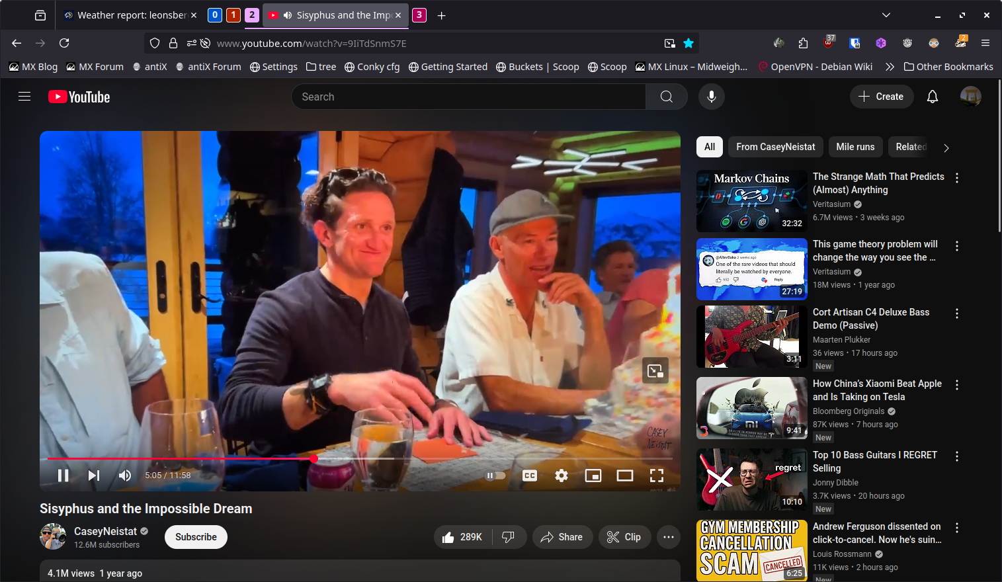Image resolution: width=1002 pixels, height=582 pixels.
Task: Toggle the autoplay switch
Action: [495, 476]
